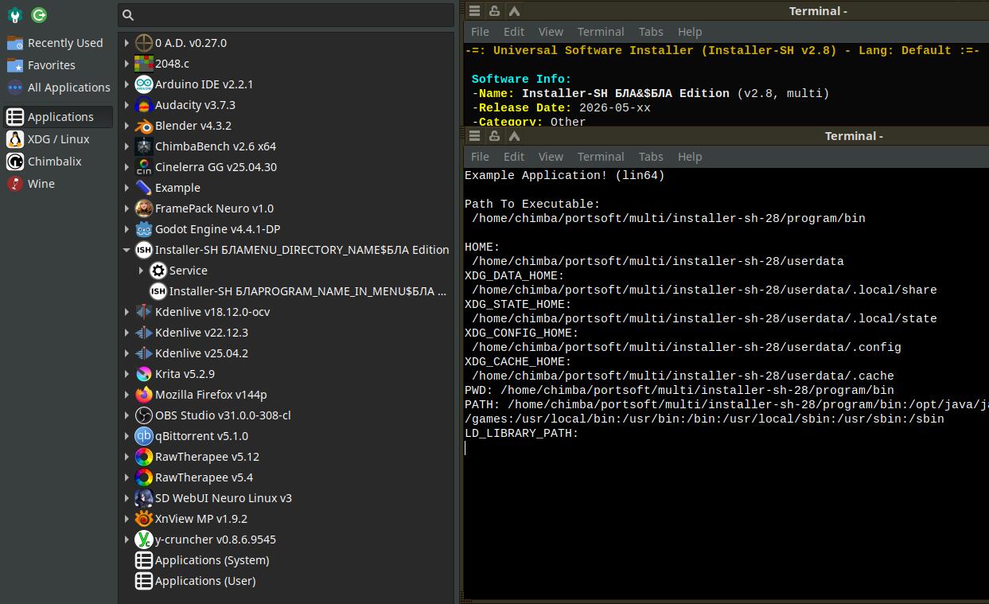Image resolution: width=989 pixels, height=604 pixels.
Task: Open the XDG / Linux category
Action: pos(58,139)
